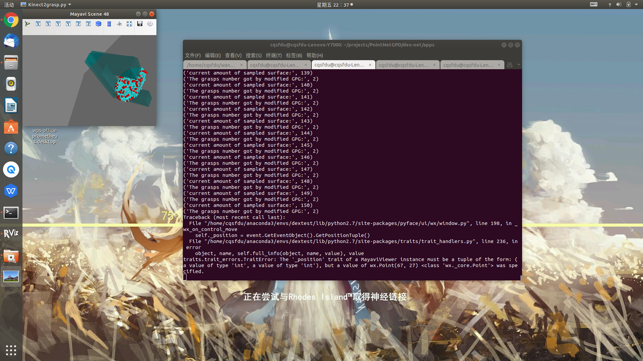Toggle the keyboard input indicator in the top bar
Image resolution: width=643 pixels, height=361 pixels.
tap(593, 4)
